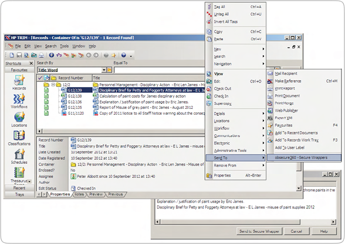Image resolution: width=345 pixels, height=244 pixels.
Task: Open the Edit menu
Action: [x=27, y=46]
